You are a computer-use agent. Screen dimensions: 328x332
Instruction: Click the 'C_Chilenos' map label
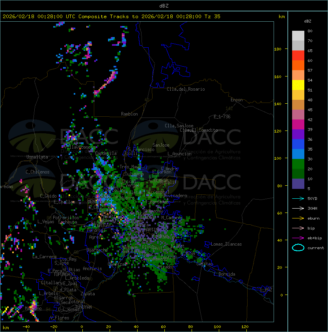(37, 172)
